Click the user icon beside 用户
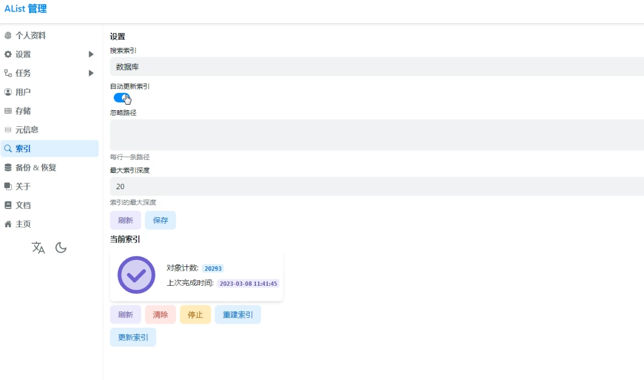The height and width of the screenshot is (380, 644). [8, 92]
